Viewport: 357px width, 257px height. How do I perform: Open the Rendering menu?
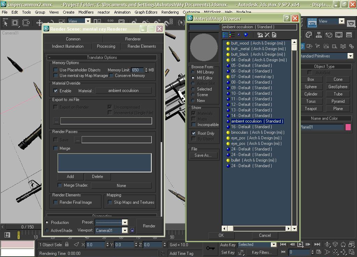[170, 12]
